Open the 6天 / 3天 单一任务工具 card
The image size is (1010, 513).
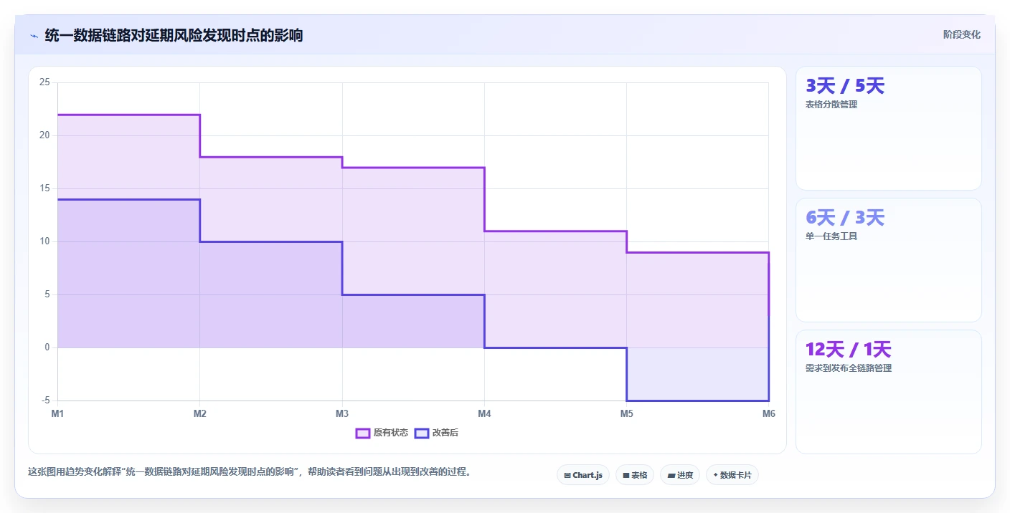click(x=889, y=260)
